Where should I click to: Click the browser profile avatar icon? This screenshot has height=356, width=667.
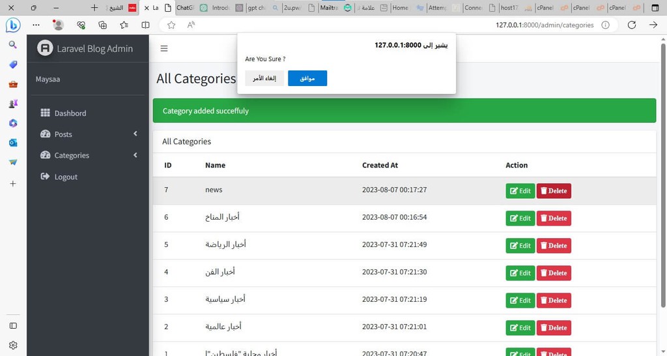[58, 25]
